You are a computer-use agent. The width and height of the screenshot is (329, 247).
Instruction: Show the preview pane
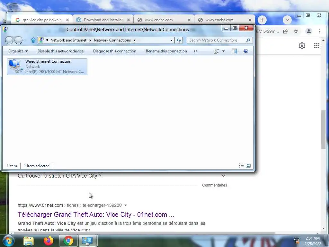[234, 51]
